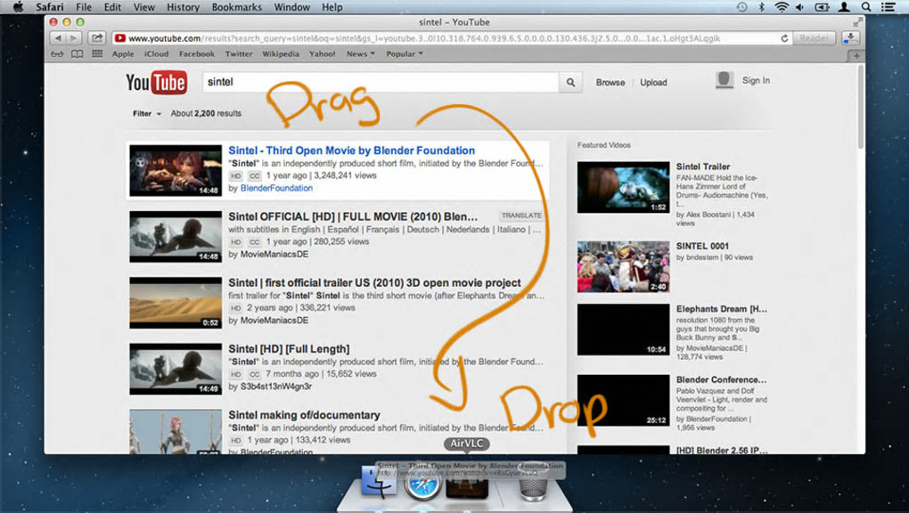The image size is (909, 513).
Task: Open Sintel [HD] [Full Length] result
Action: (289, 348)
